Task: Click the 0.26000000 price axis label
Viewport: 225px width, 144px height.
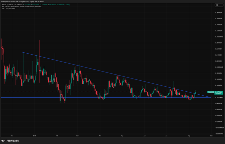Action: pyautogui.click(x=219, y=49)
